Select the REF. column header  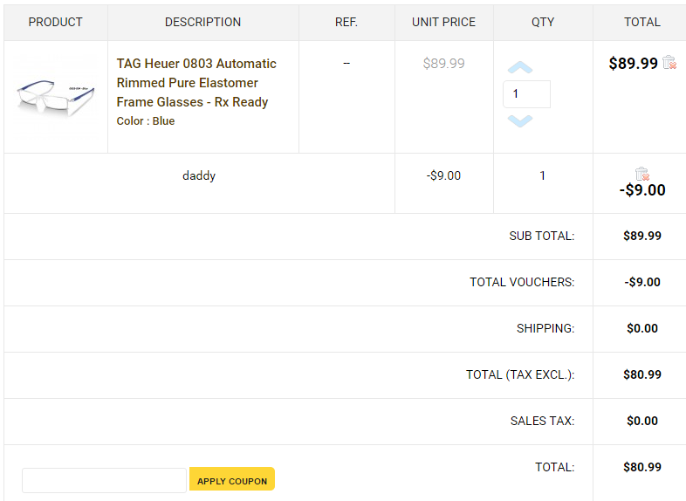tap(346, 22)
